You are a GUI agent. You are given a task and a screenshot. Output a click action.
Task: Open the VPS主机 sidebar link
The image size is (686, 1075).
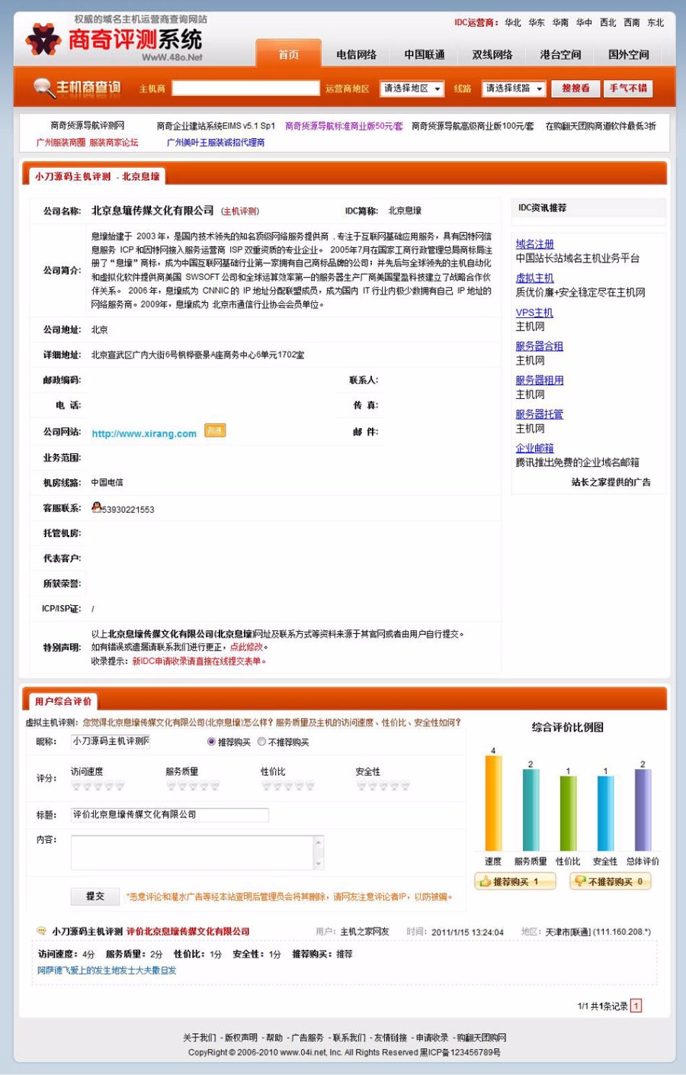(x=534, y=313)
